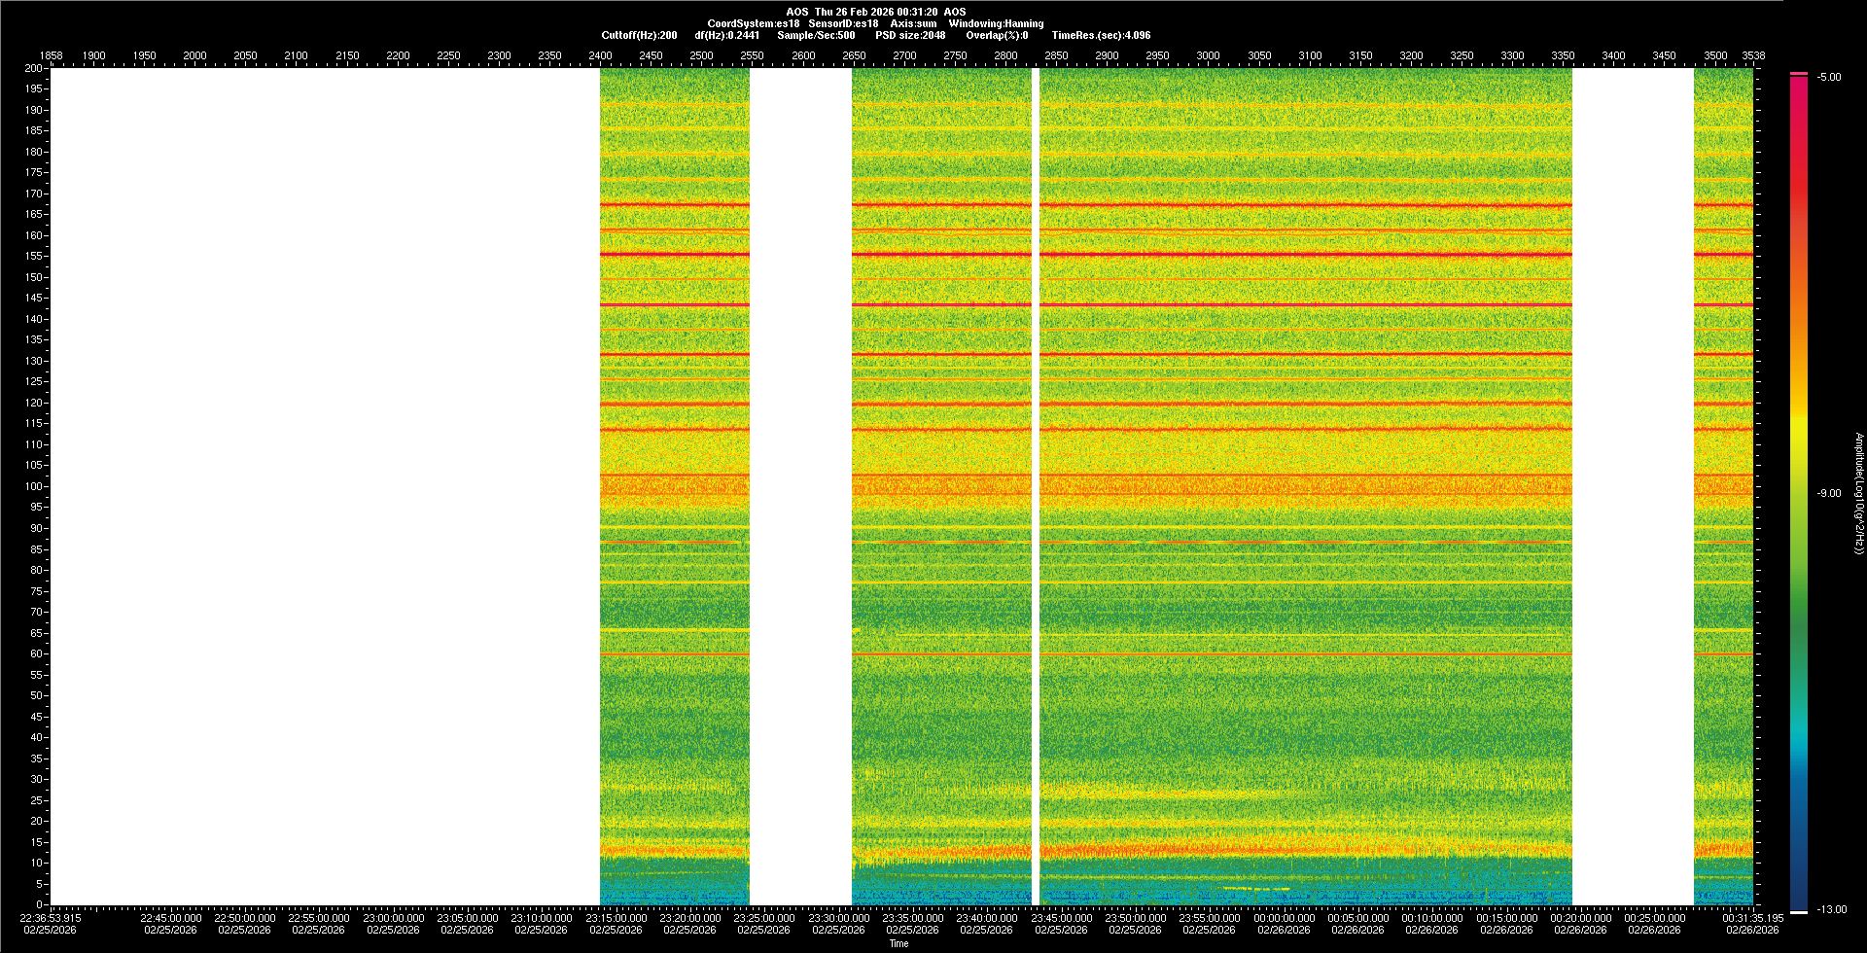The height and width of the screenshot is (953, 1867).
Task: Select the 100 Hz frequency axis label
Action: point(34,486)
